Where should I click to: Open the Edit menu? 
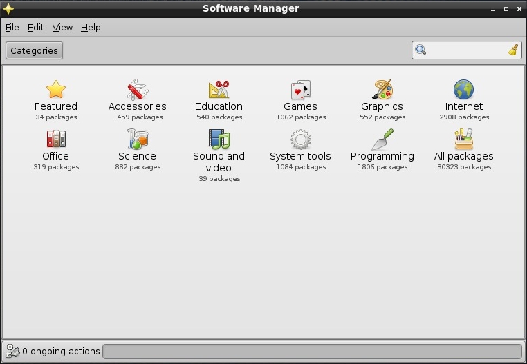pos(35,28)
